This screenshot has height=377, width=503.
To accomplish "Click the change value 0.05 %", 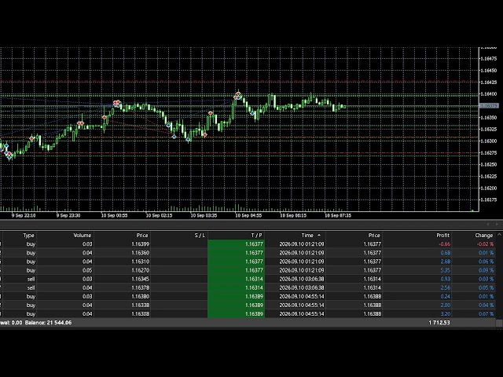I will (486, 287).
